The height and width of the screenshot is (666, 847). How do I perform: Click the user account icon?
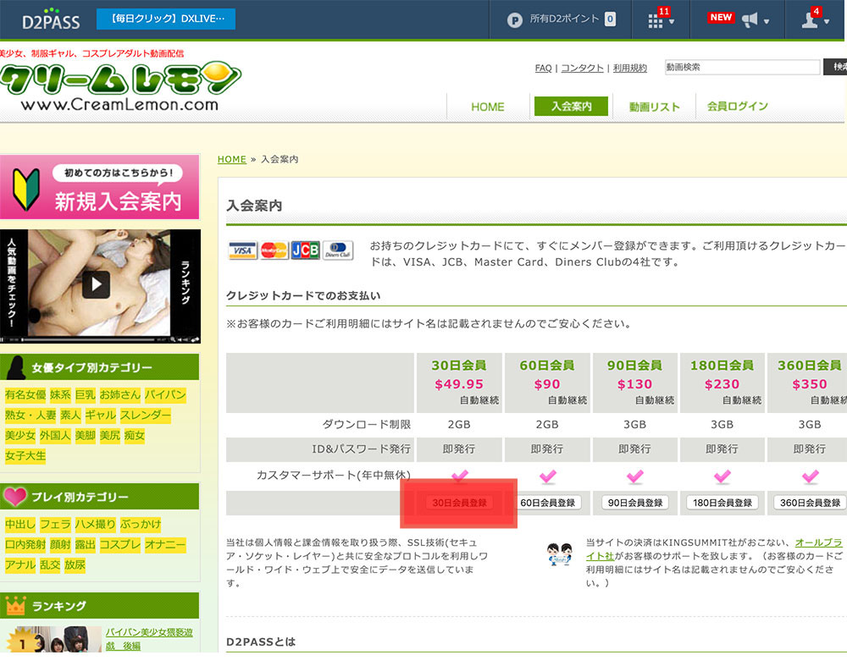pos(810,20)
